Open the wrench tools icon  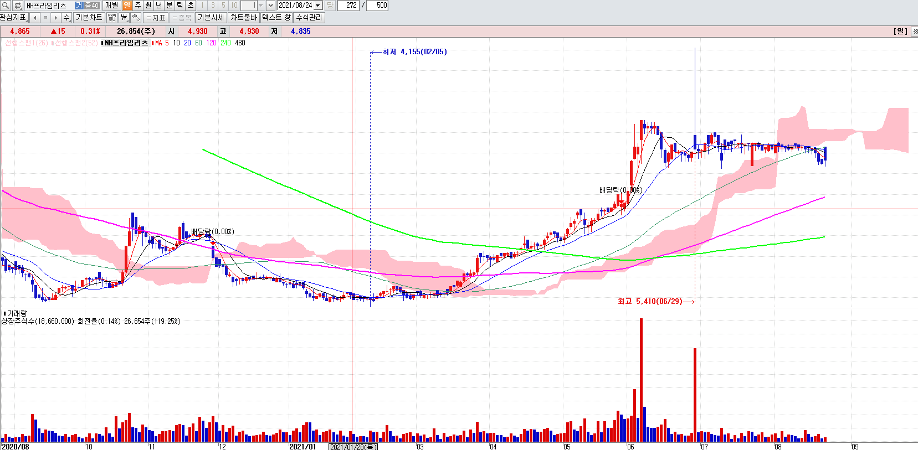click(x=136, y=18)
